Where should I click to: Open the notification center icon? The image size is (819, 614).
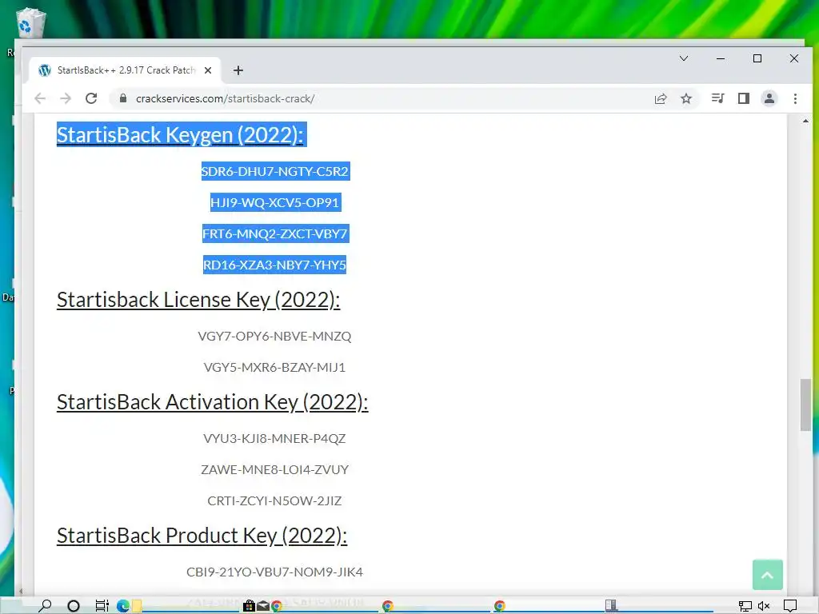point(790,606)
